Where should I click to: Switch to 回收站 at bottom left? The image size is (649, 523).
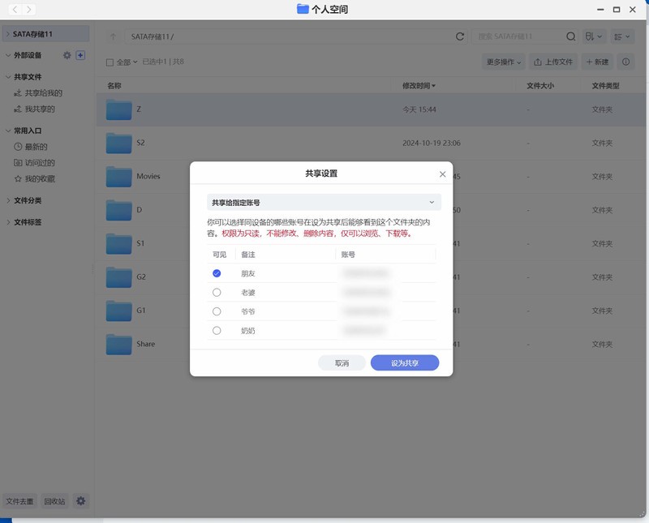point(53,501)
